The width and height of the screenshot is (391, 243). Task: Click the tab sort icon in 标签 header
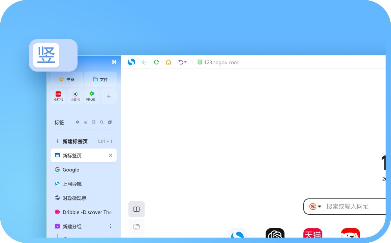tap(86, 122)
